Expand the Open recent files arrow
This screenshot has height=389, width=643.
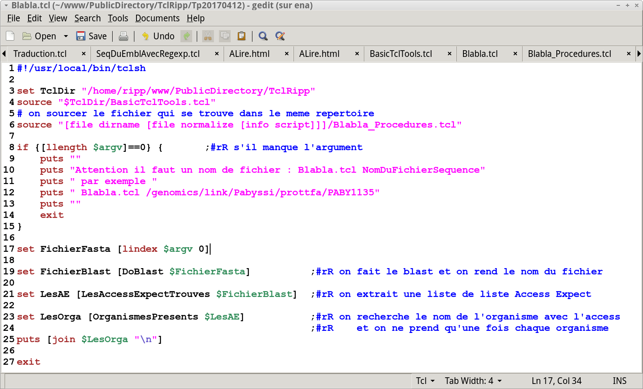click(66, 36)
